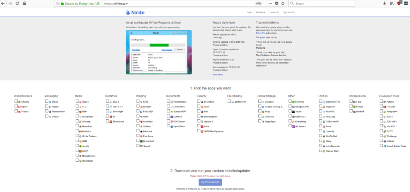Click the WinDirStat label

pos(331,136)
